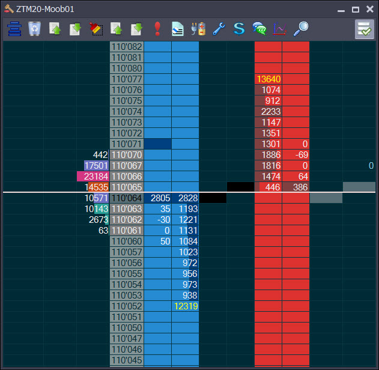Click the purple 17501 volume bar
This screenshot has width=379, height=370.
coord(96,166)
